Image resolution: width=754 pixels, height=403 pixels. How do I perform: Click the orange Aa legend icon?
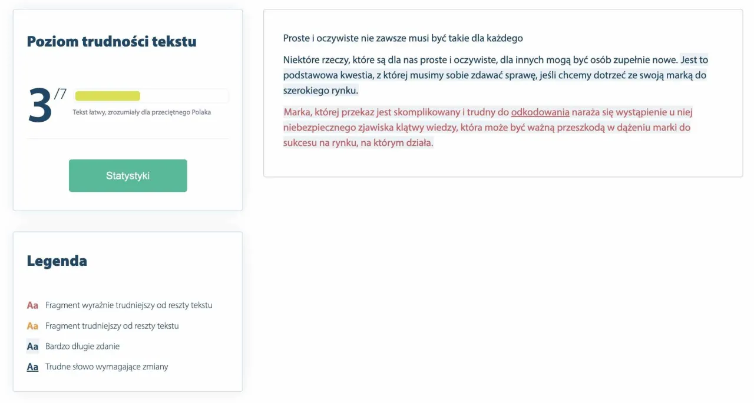pos(32,326)
